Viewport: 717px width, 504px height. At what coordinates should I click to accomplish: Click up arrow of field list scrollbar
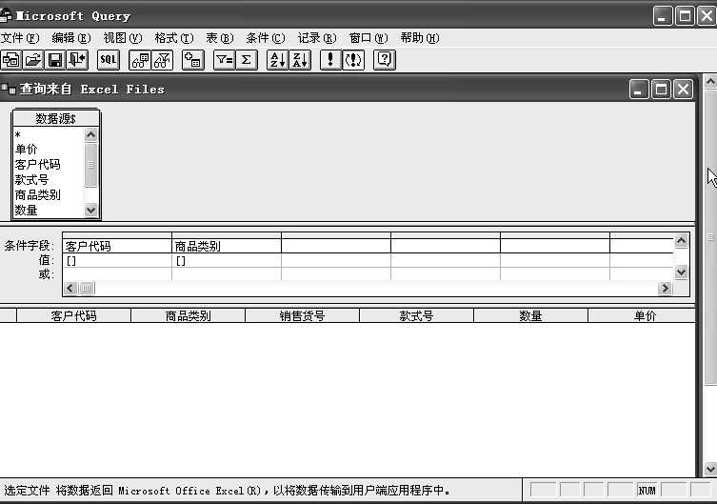91,134
